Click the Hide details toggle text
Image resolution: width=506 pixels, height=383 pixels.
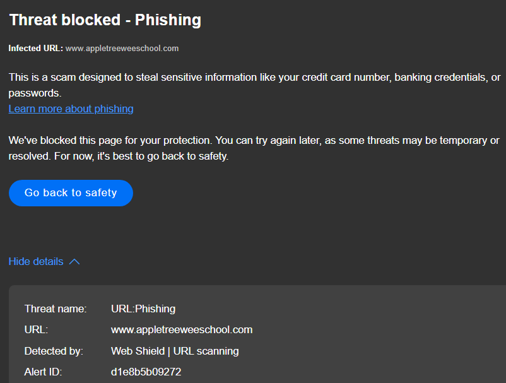click(x=36, y=262)
